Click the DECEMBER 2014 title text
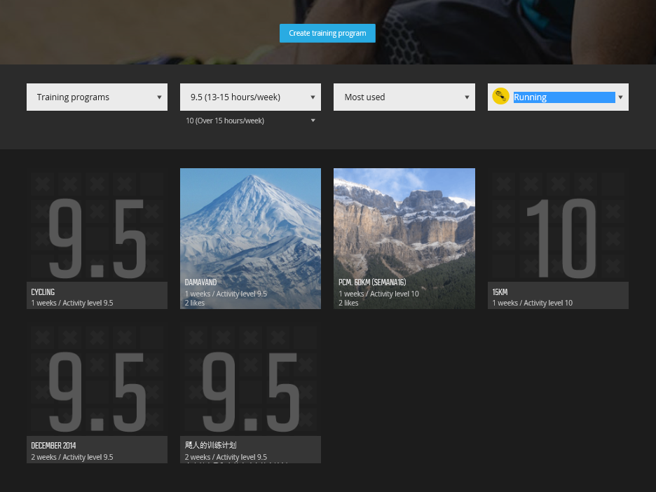The width and height of the screenshot is (656, 492). pos(53,446)
